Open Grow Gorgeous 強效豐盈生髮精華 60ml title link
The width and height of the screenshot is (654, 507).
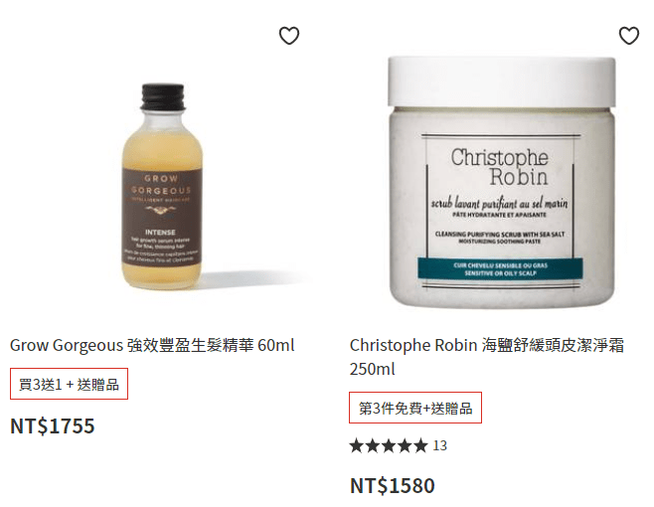(152, 345)
